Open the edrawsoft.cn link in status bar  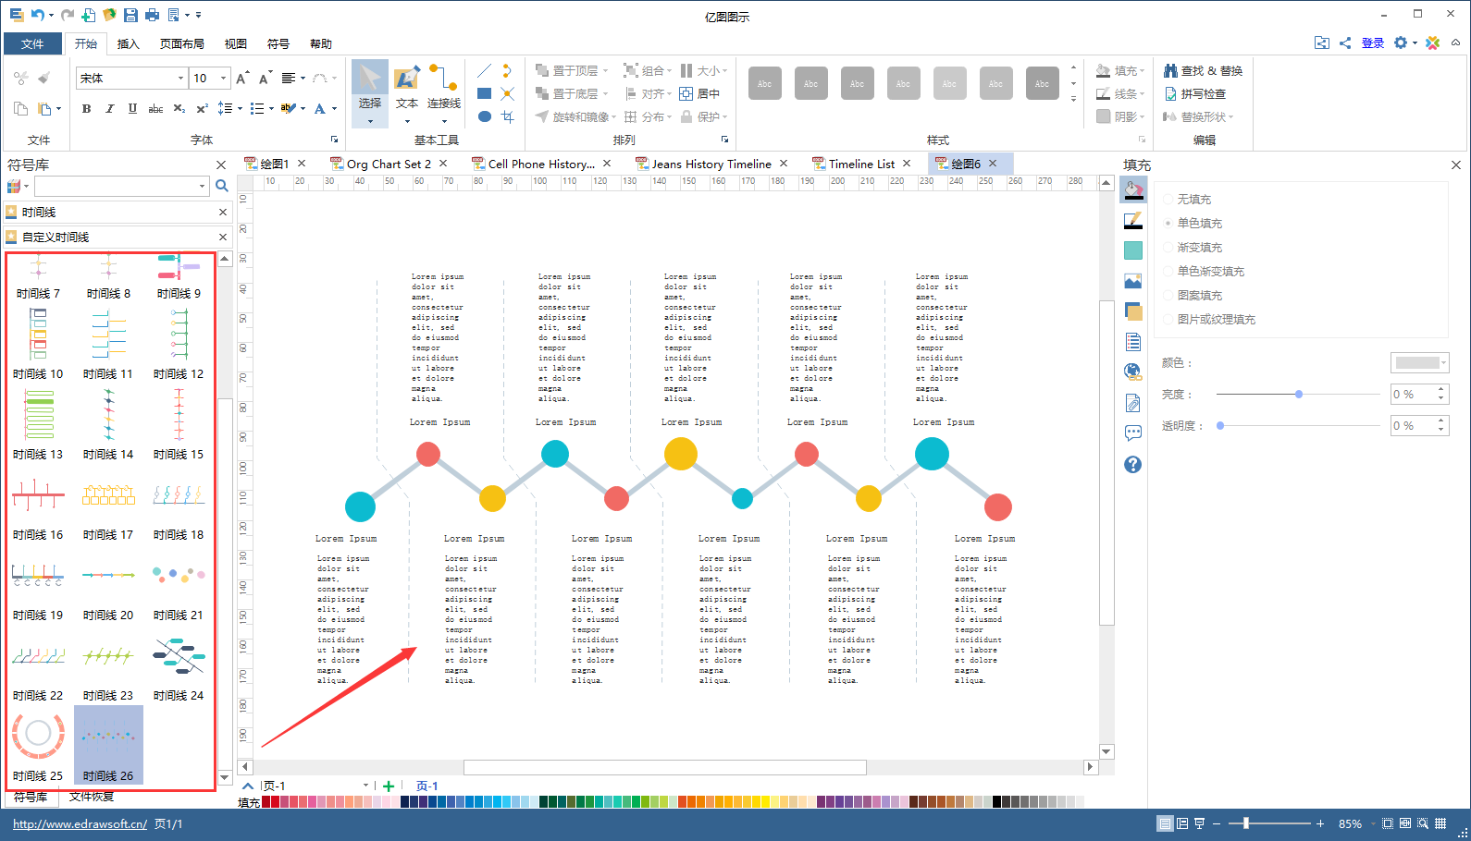[80, 823]
